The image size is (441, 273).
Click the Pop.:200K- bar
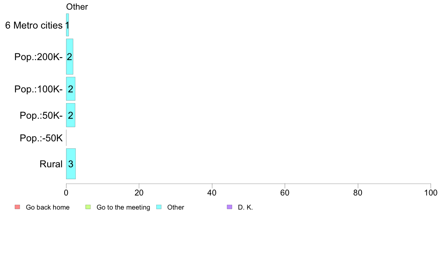coord(69,56)
